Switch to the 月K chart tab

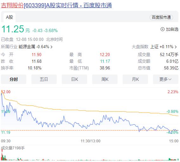click(x=135, y=79)
